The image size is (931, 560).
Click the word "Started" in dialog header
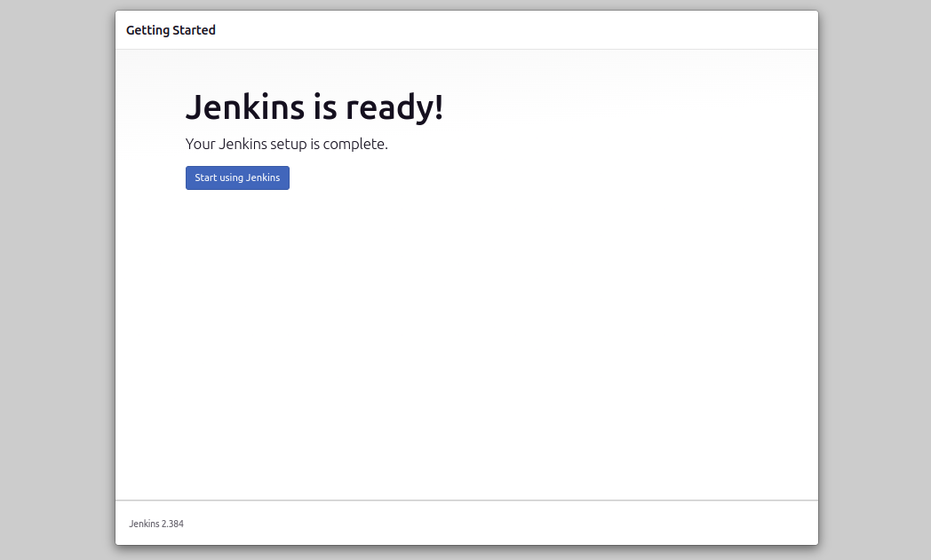[x=195, y=30]
